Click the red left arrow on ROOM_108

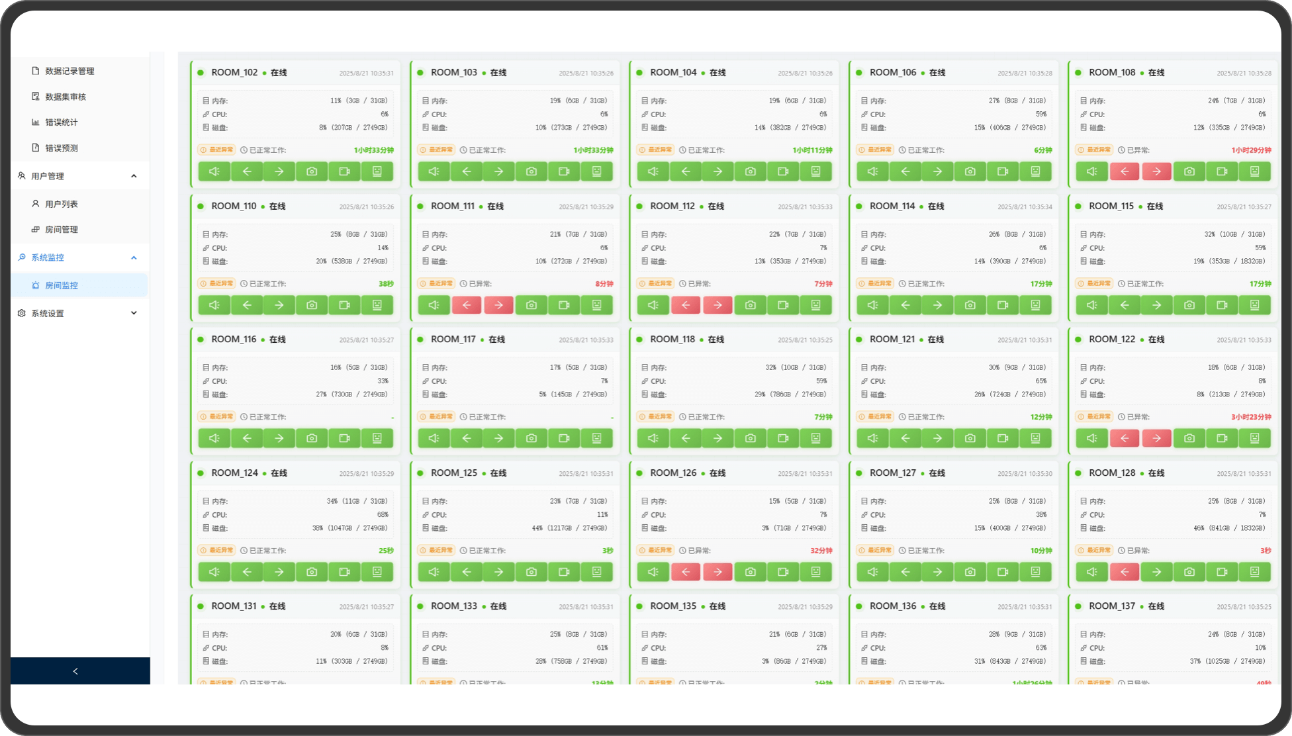point(1124,171)
